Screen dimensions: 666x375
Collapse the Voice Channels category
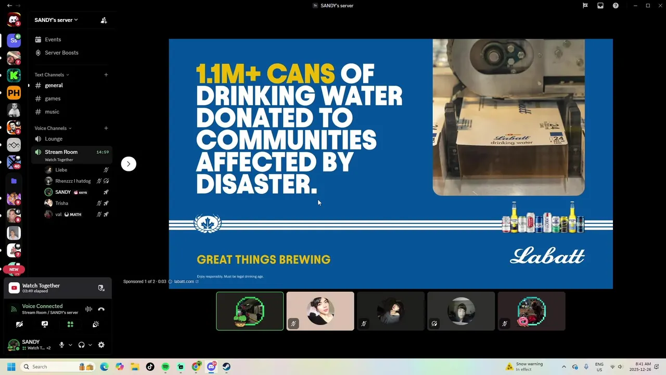pyautogui.click(x=53, y=128)
